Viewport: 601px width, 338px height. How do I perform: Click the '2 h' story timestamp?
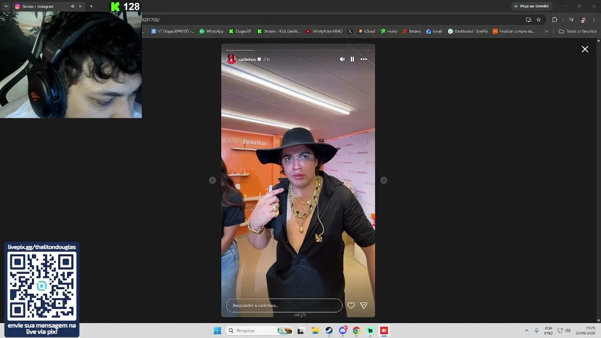click(266, 60)
